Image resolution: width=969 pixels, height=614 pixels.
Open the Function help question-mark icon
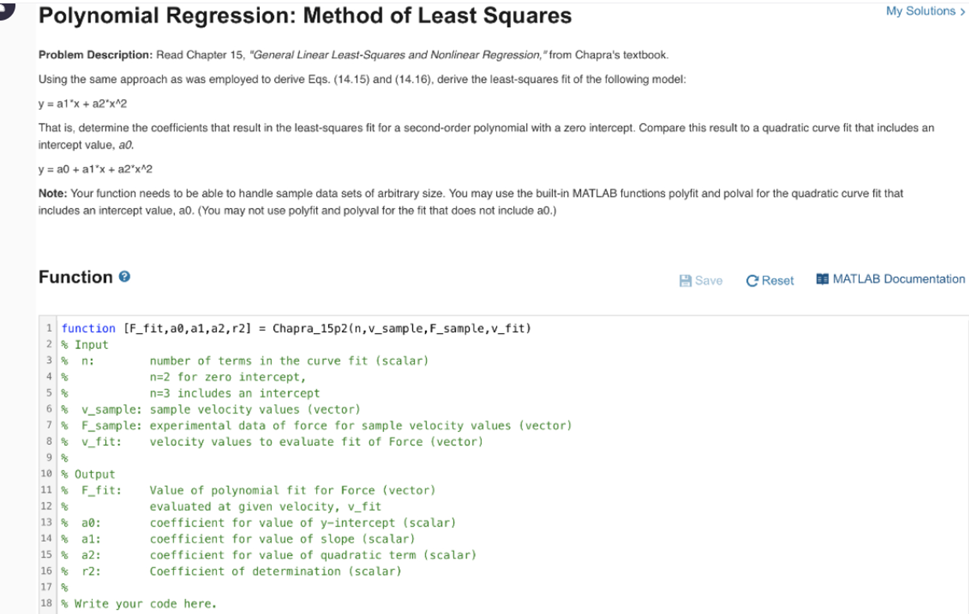click(x=125, y=277)
